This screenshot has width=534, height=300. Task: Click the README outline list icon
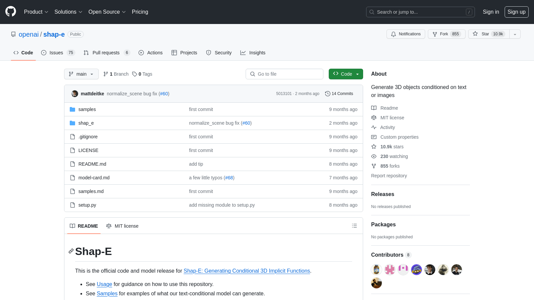click(354, 226)
